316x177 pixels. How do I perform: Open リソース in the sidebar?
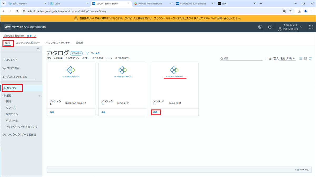point(11,108)
